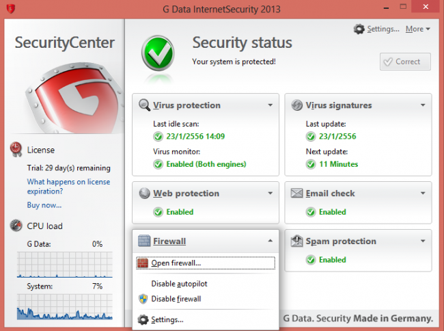Open the More dropdown menu
The image size is (444, 331).
tap(417, 29)
